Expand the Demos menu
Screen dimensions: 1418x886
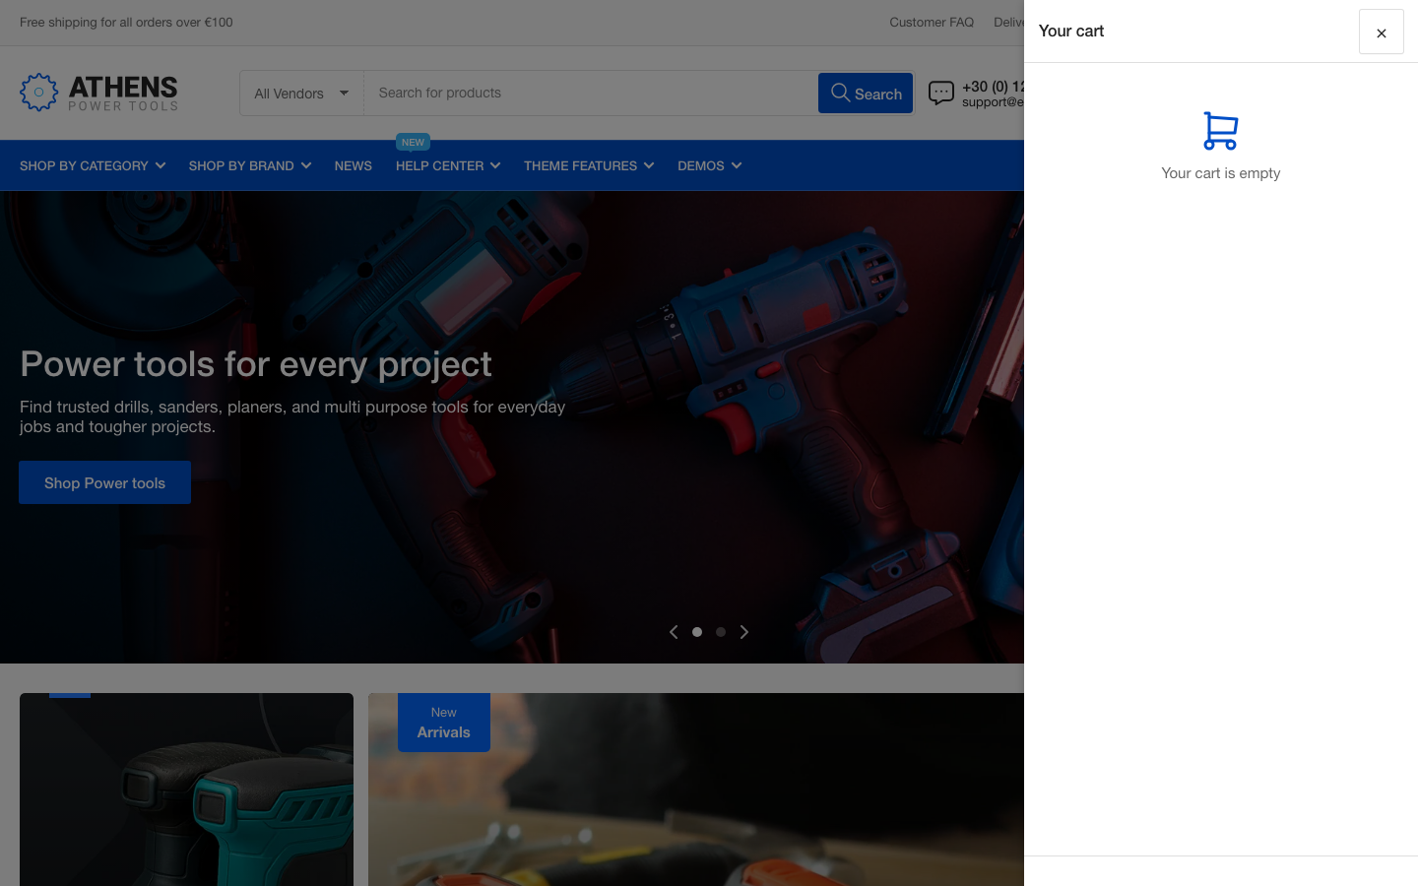710,165
